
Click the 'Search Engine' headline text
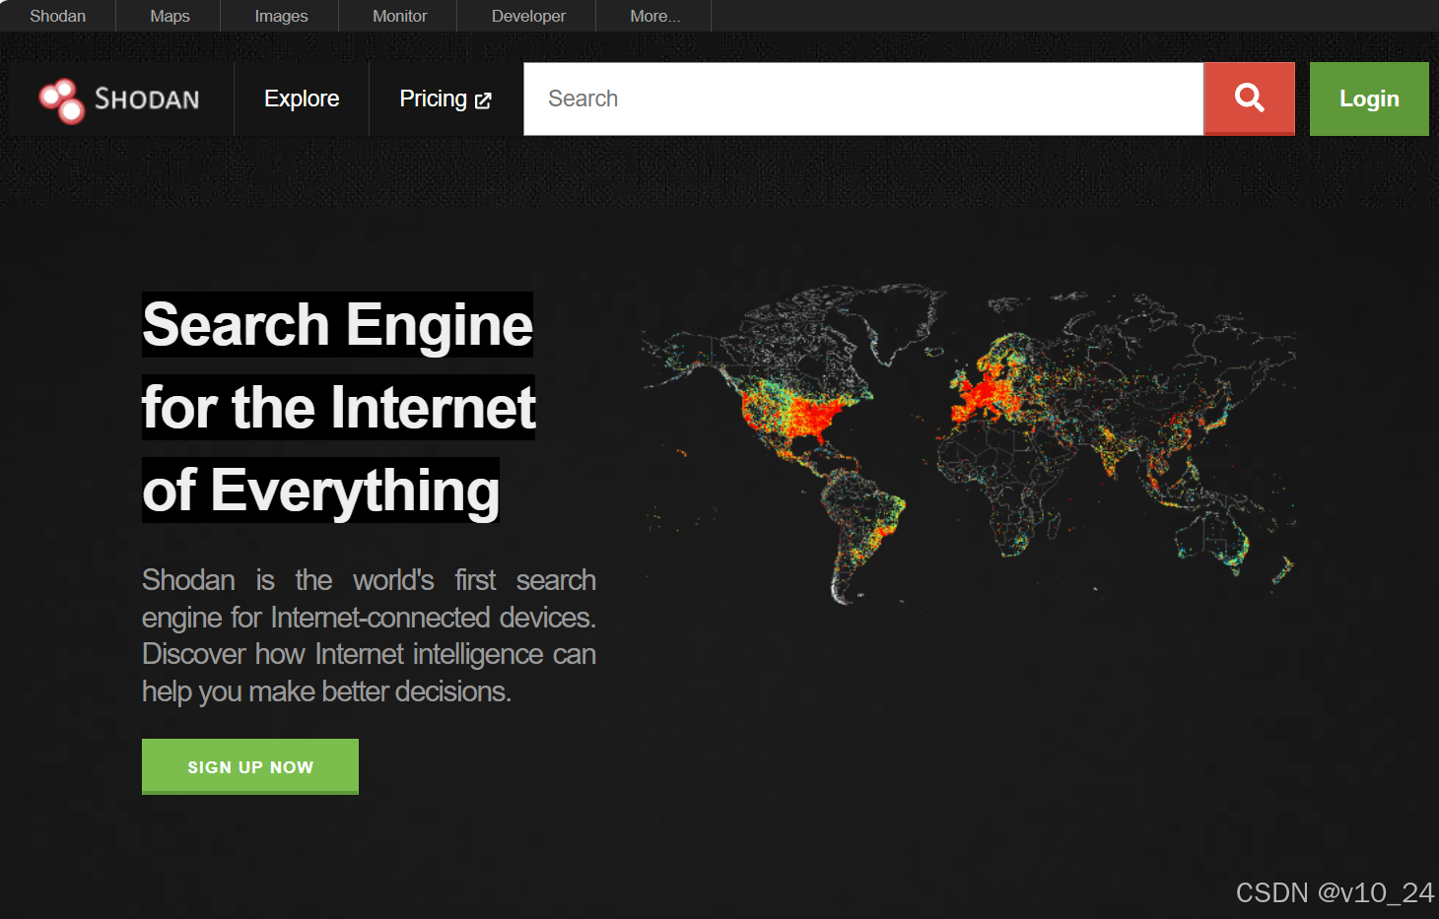337,325
